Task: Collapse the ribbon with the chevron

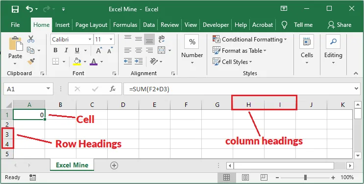Action: [356, 74]
